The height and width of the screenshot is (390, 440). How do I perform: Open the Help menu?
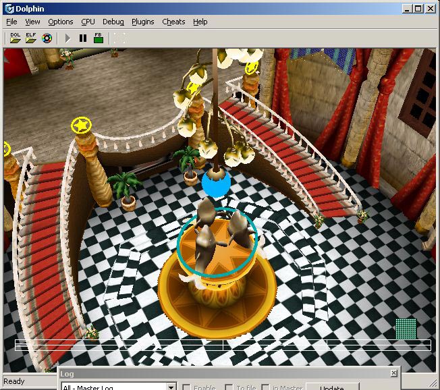click(200, 22)
